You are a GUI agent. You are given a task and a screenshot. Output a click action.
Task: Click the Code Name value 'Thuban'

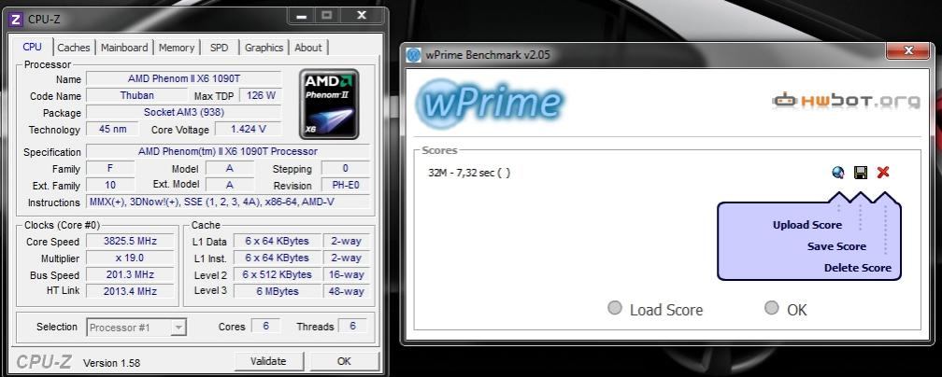[x=137, y=95]
